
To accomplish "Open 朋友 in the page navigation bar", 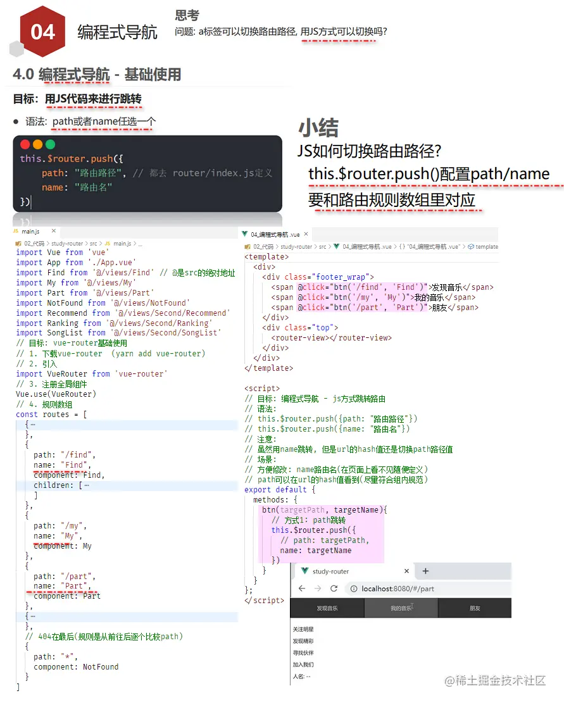I will click(475, 608).
